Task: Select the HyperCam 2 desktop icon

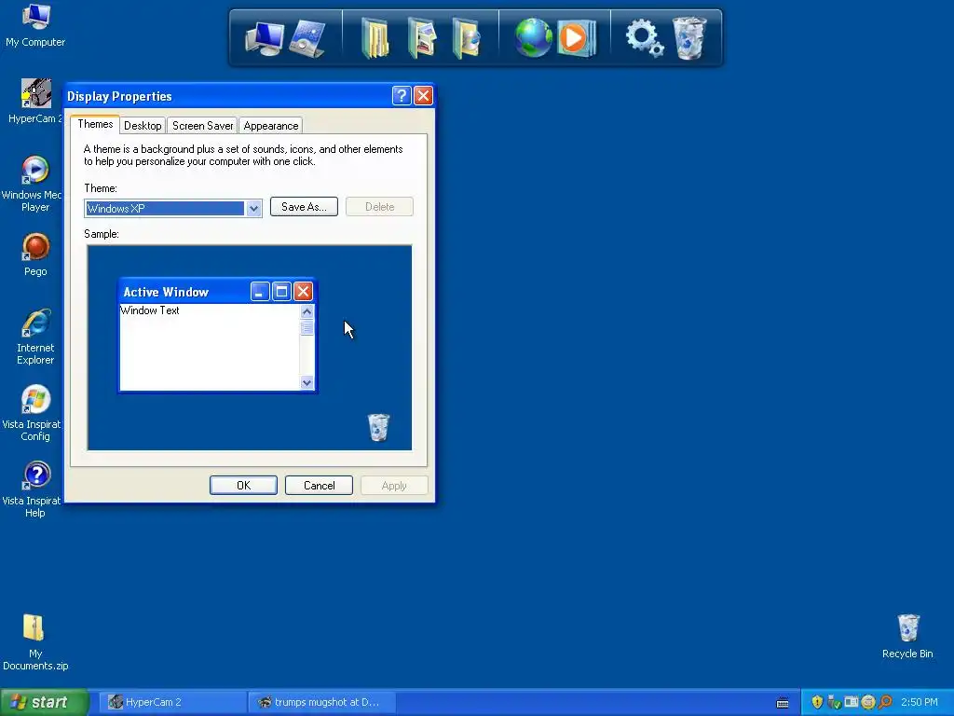Action: (35, 101)
